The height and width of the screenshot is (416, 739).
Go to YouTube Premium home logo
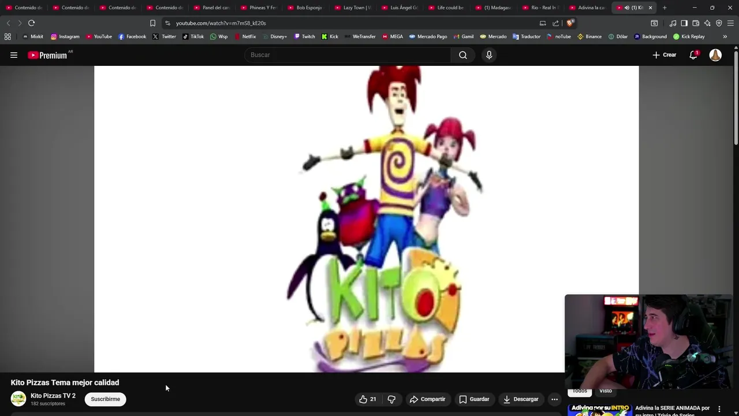pyautogui.click(x=47, y=55)
